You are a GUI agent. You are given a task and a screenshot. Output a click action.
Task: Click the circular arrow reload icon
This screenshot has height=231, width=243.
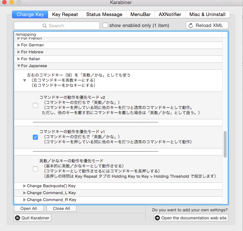click(191, 26)
